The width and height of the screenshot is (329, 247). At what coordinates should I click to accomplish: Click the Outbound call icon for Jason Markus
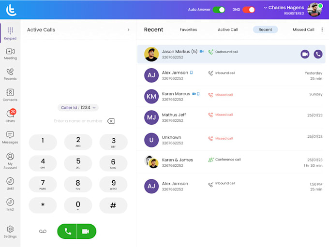pos(210,52)
